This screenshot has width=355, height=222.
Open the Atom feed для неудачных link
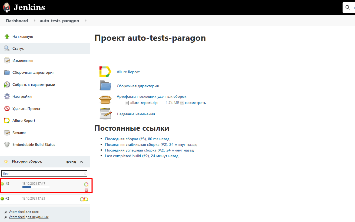point(29,217)
